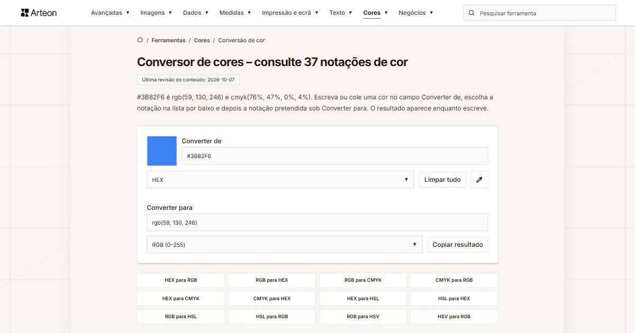Viewport: 635px width, 333px height.
Task: Open the Dados menu
Action: [x=196, y=13]
